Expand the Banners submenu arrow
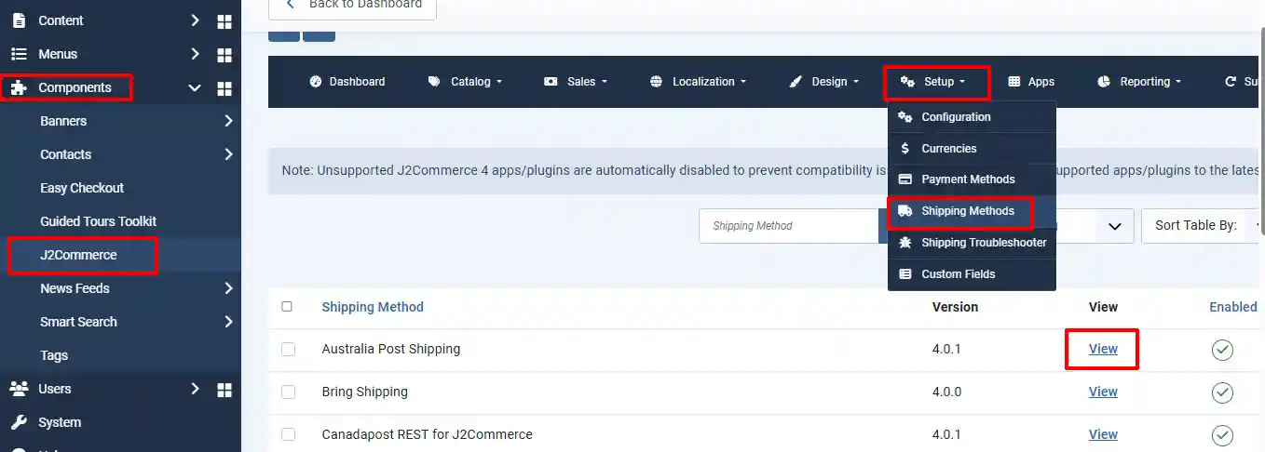 pos(228,121)
